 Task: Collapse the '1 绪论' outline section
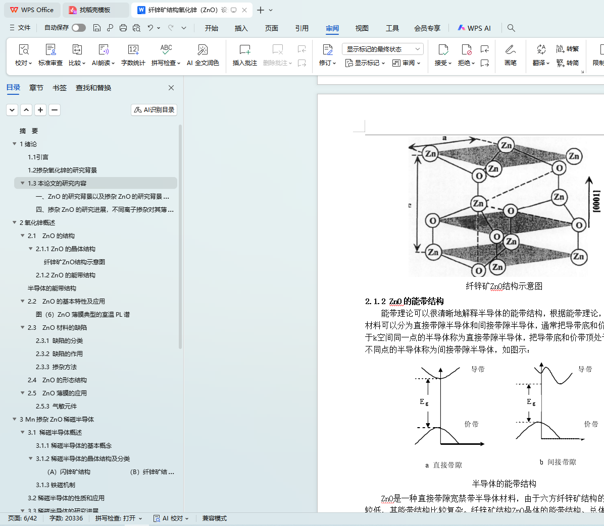pyautogui.click(x=15, y=144)
